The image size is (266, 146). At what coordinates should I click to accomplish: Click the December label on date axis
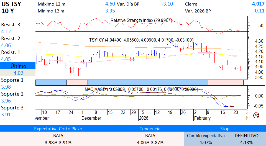(x=91, y=118)
